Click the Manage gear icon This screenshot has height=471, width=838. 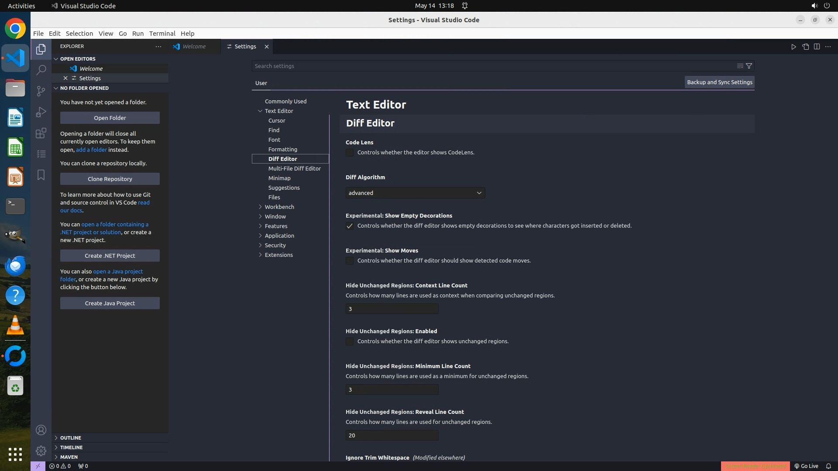tap(41, 451)
